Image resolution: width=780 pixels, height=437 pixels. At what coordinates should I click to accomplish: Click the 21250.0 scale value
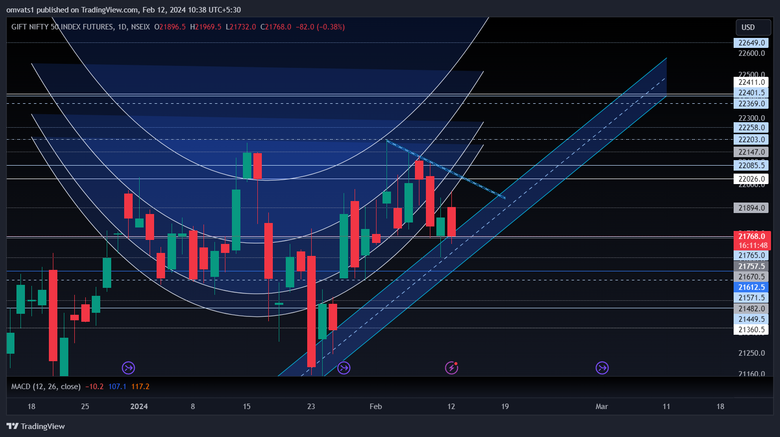pos(752,353)
